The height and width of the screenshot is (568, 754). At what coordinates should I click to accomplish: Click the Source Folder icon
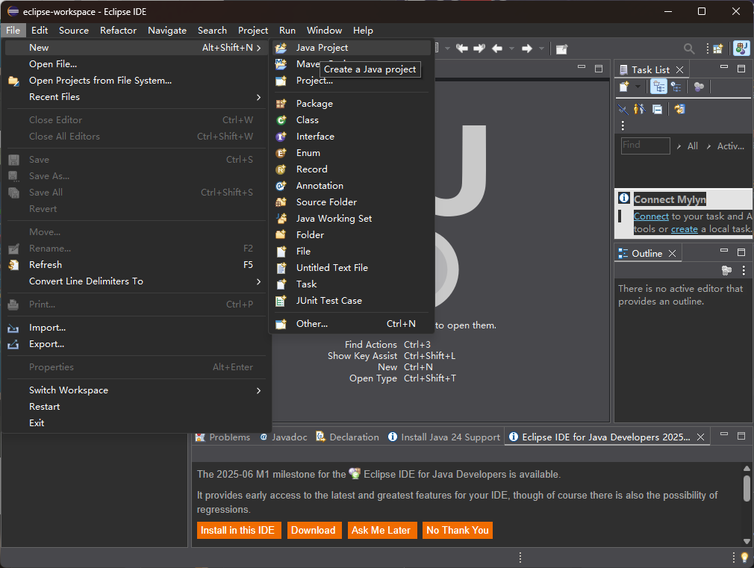click(281, 202)
